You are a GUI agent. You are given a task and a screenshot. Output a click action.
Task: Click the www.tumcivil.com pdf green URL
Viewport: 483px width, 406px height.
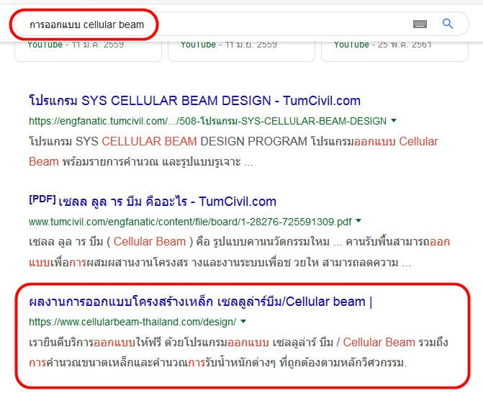click(x=190, y=222)
